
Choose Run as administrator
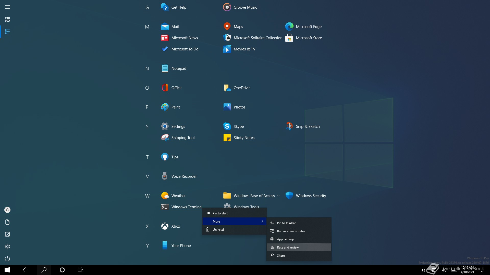[x=299, y=231]
